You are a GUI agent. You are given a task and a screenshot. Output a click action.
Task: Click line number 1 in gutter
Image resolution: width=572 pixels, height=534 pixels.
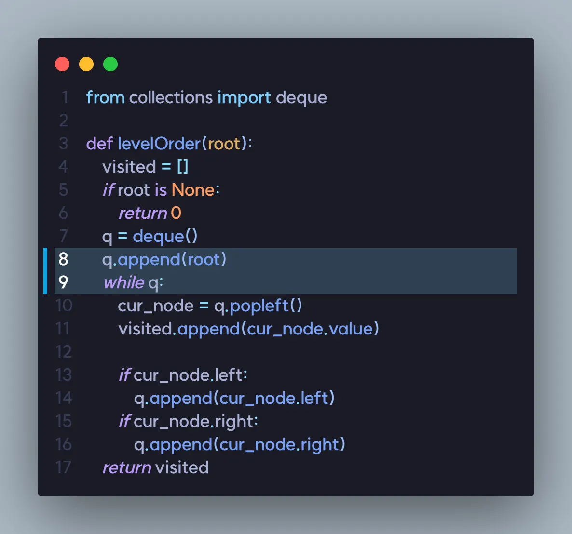[65, 98]
